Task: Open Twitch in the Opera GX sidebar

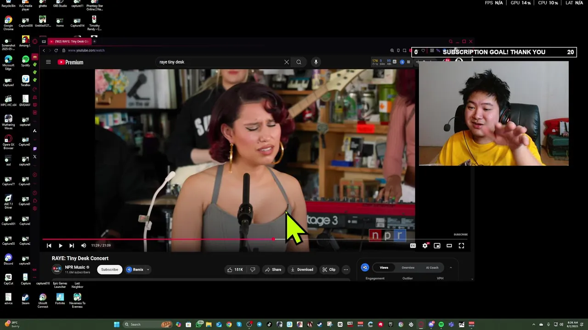Action: click(x=34, y=148)
